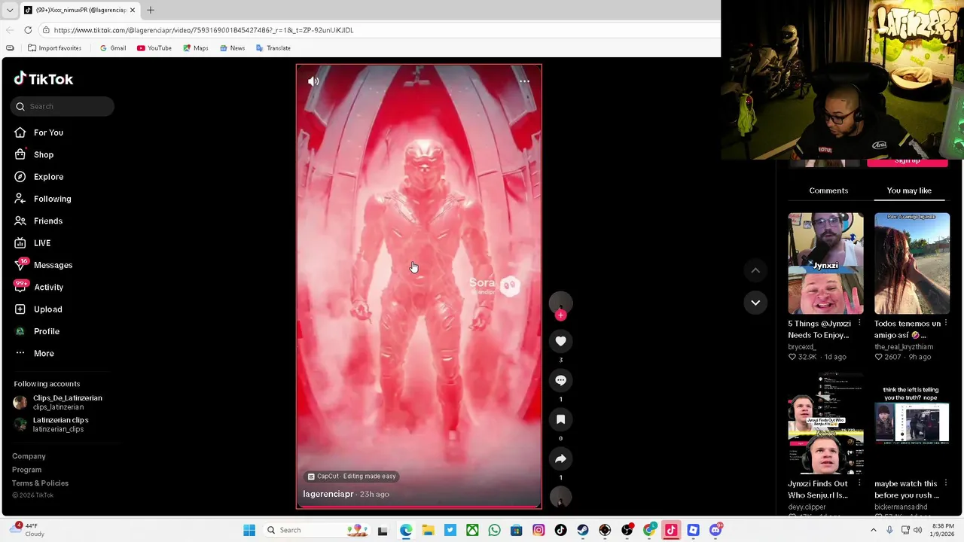Viewport: 964px width, 542px height.
Task: Open the Following feed
Action: [x=52, y=199]
